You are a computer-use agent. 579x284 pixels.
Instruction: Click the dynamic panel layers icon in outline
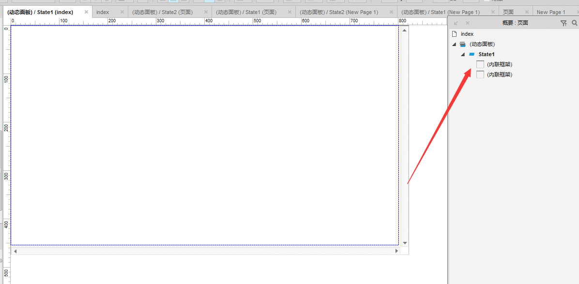point(462,44)
